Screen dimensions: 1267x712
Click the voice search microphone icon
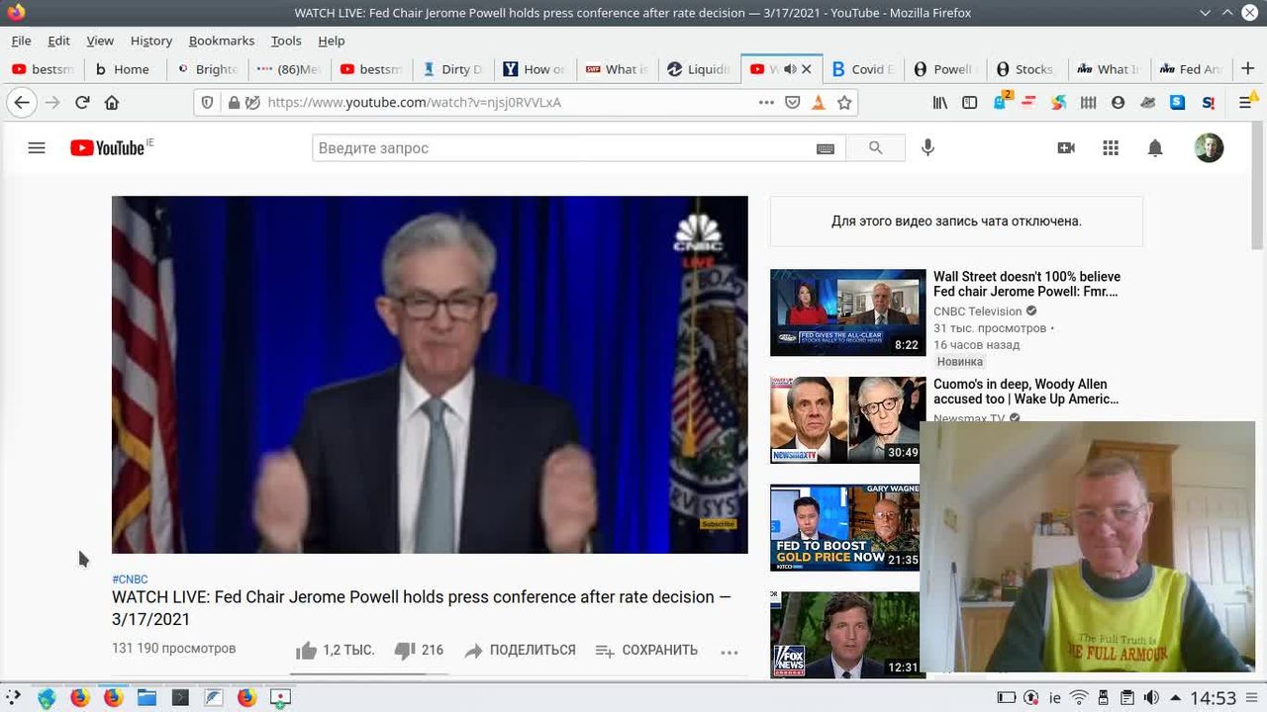927,148
